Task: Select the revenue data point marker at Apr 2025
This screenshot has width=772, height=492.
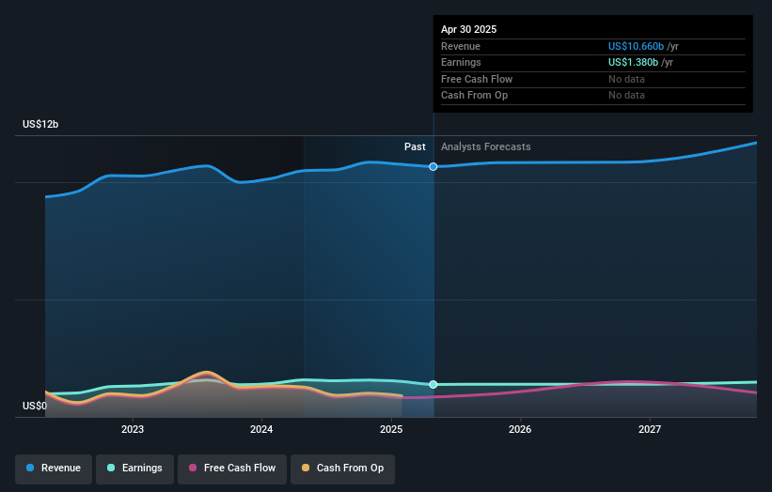Action: [433, 166]
